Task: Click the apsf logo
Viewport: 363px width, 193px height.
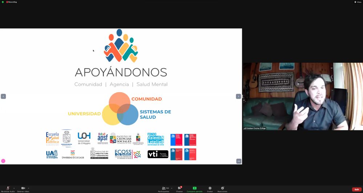Action: point(102,138)
